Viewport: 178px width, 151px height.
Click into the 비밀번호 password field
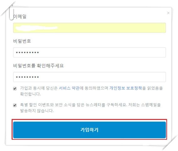89,52
